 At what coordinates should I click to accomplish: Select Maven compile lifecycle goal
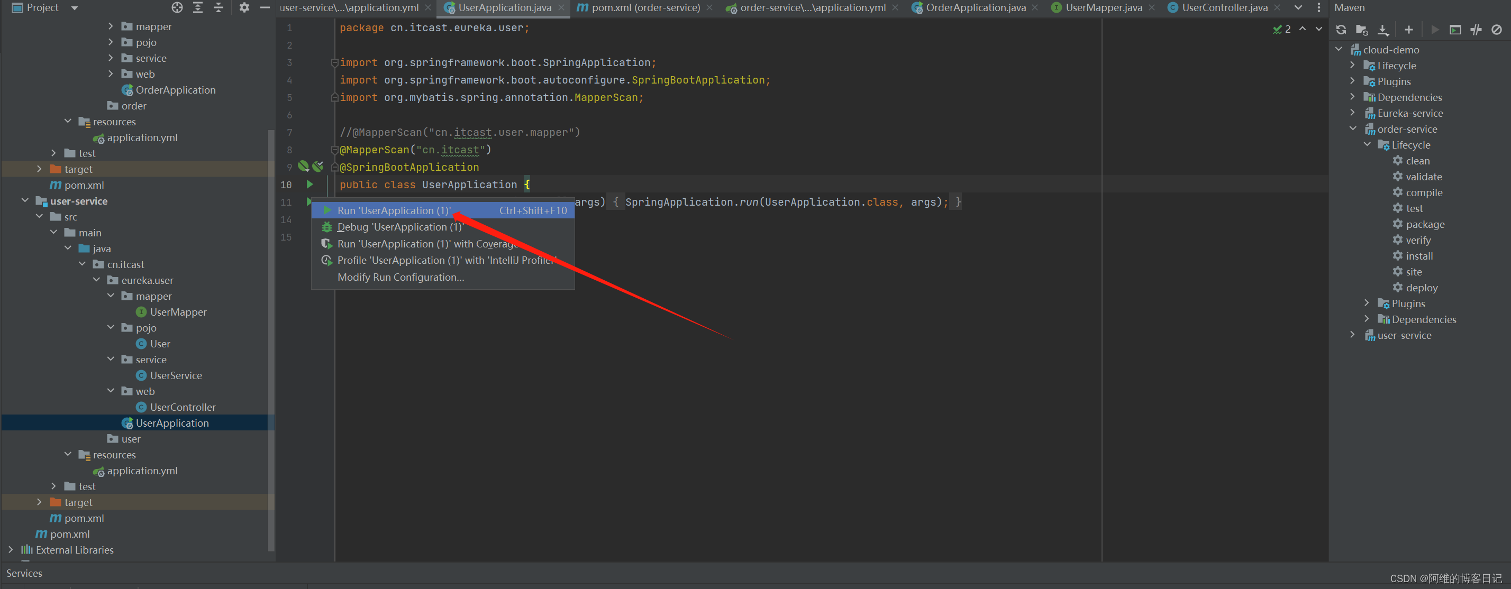coord(1424,192)
